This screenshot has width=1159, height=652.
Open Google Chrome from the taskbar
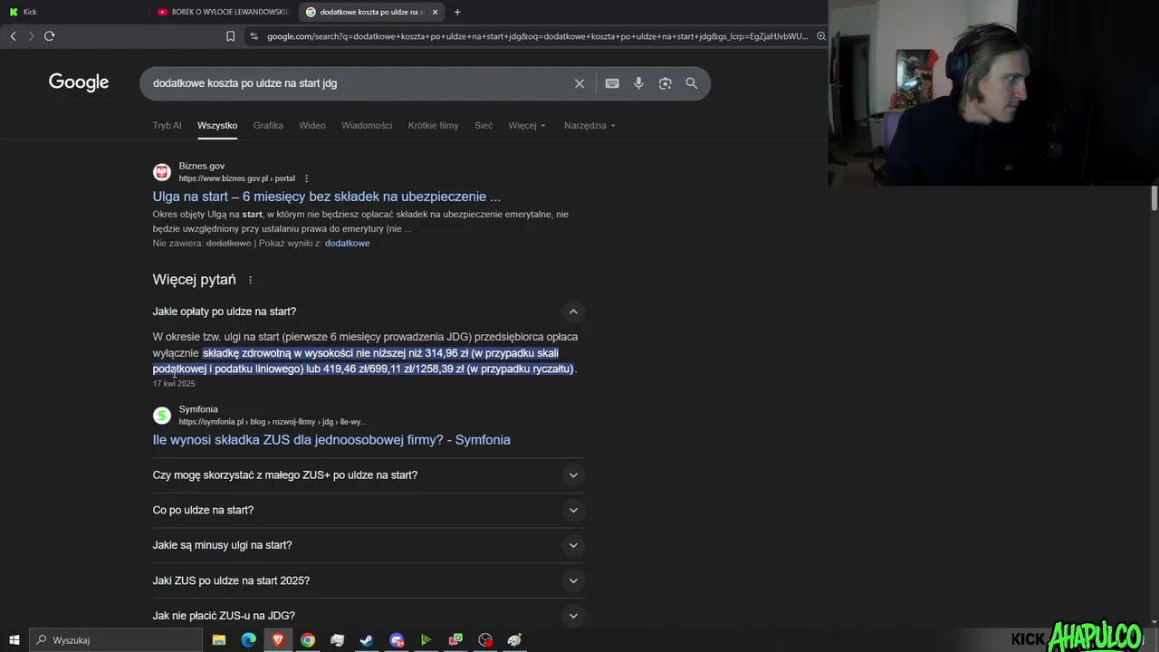tap(308, 640)
